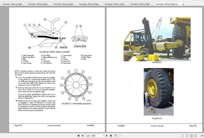This screenshot has width=204, height=138.
Task: Click the FAM0624 code on left page footer
Action: (90, 125)
